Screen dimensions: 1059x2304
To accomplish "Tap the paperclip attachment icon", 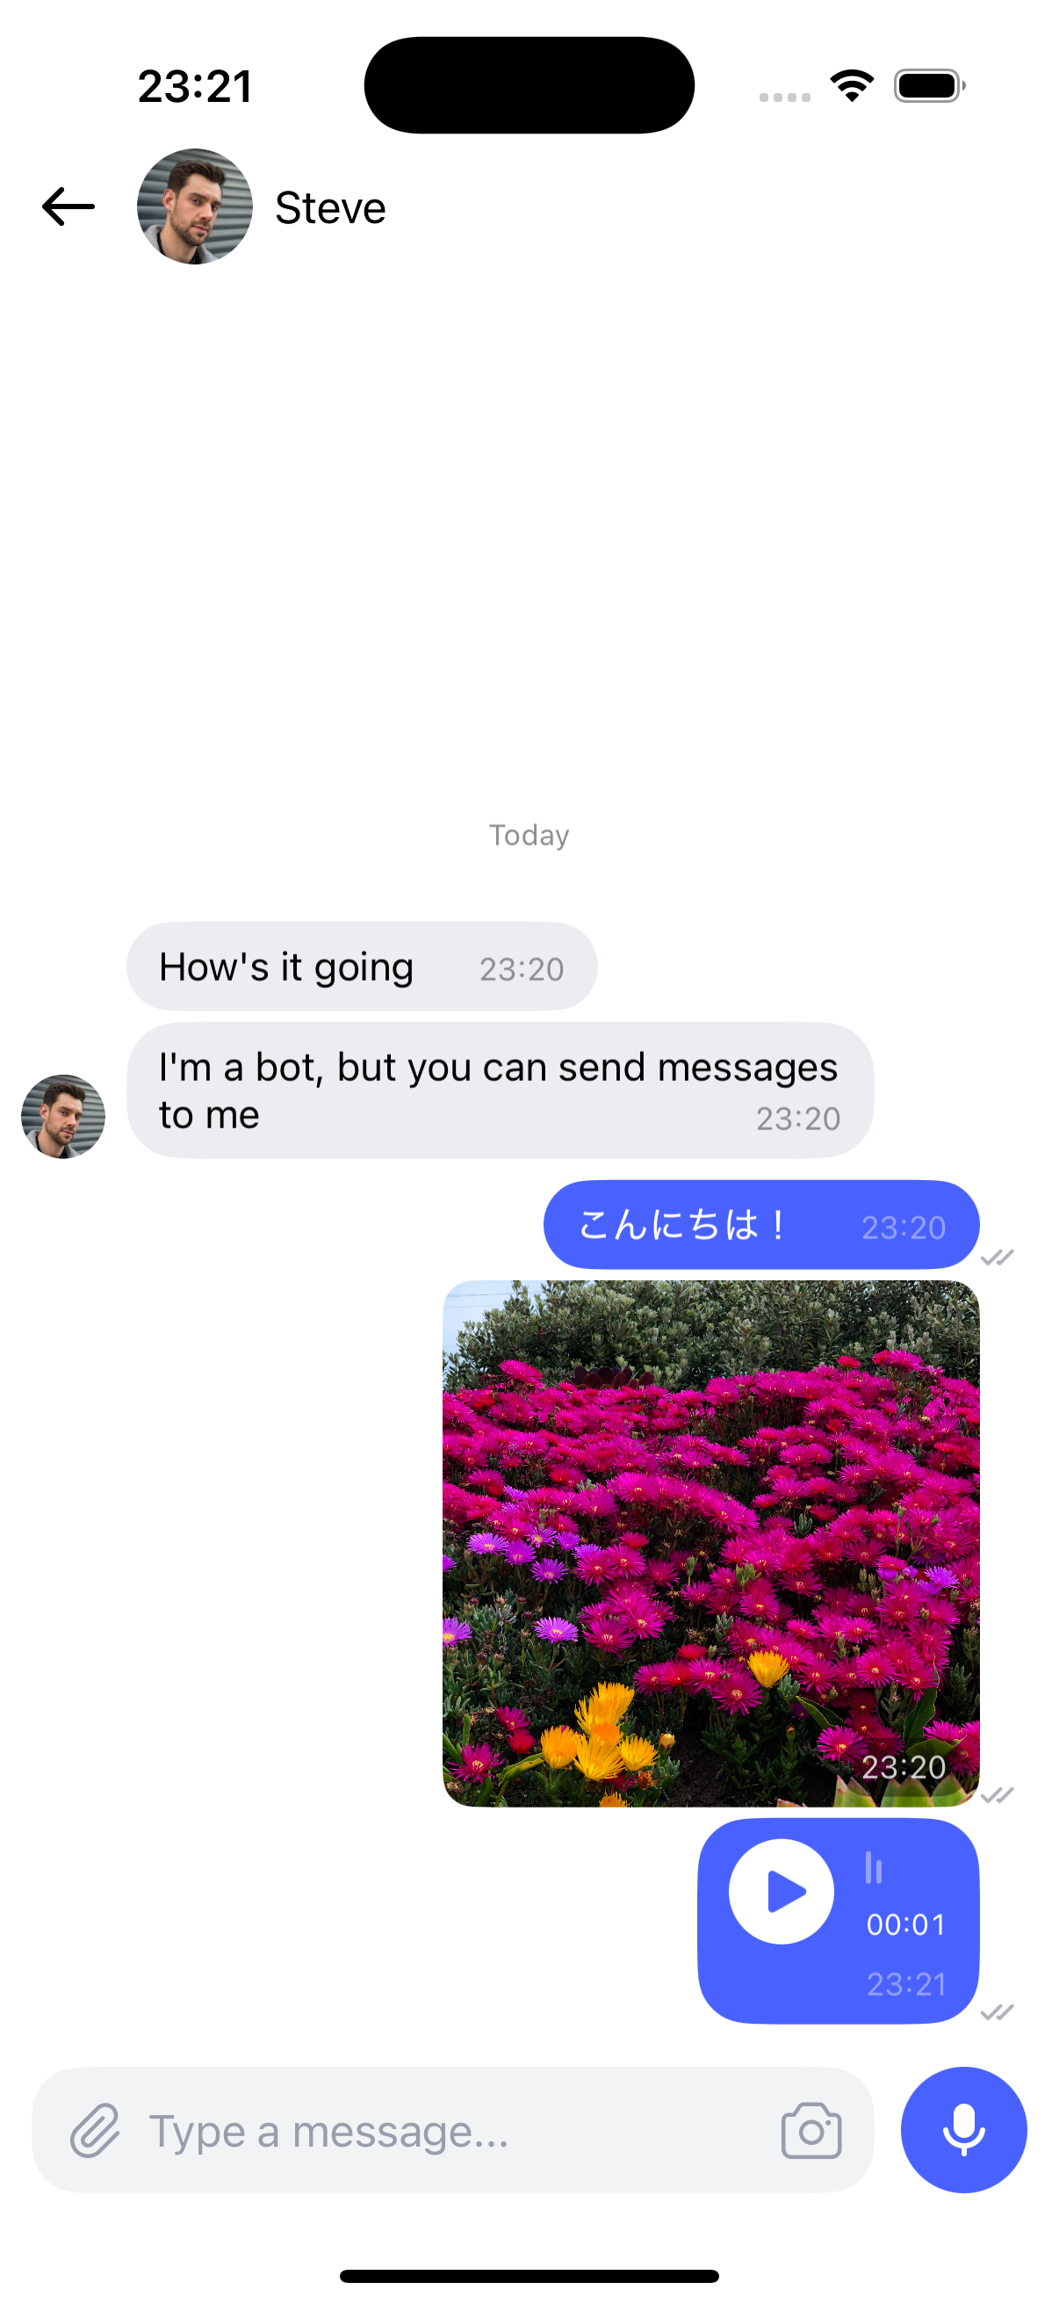I will click(95, 2131).
